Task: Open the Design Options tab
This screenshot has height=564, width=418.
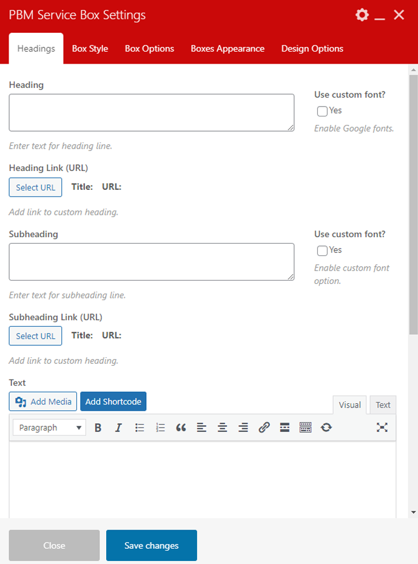Action: point(312,49)
